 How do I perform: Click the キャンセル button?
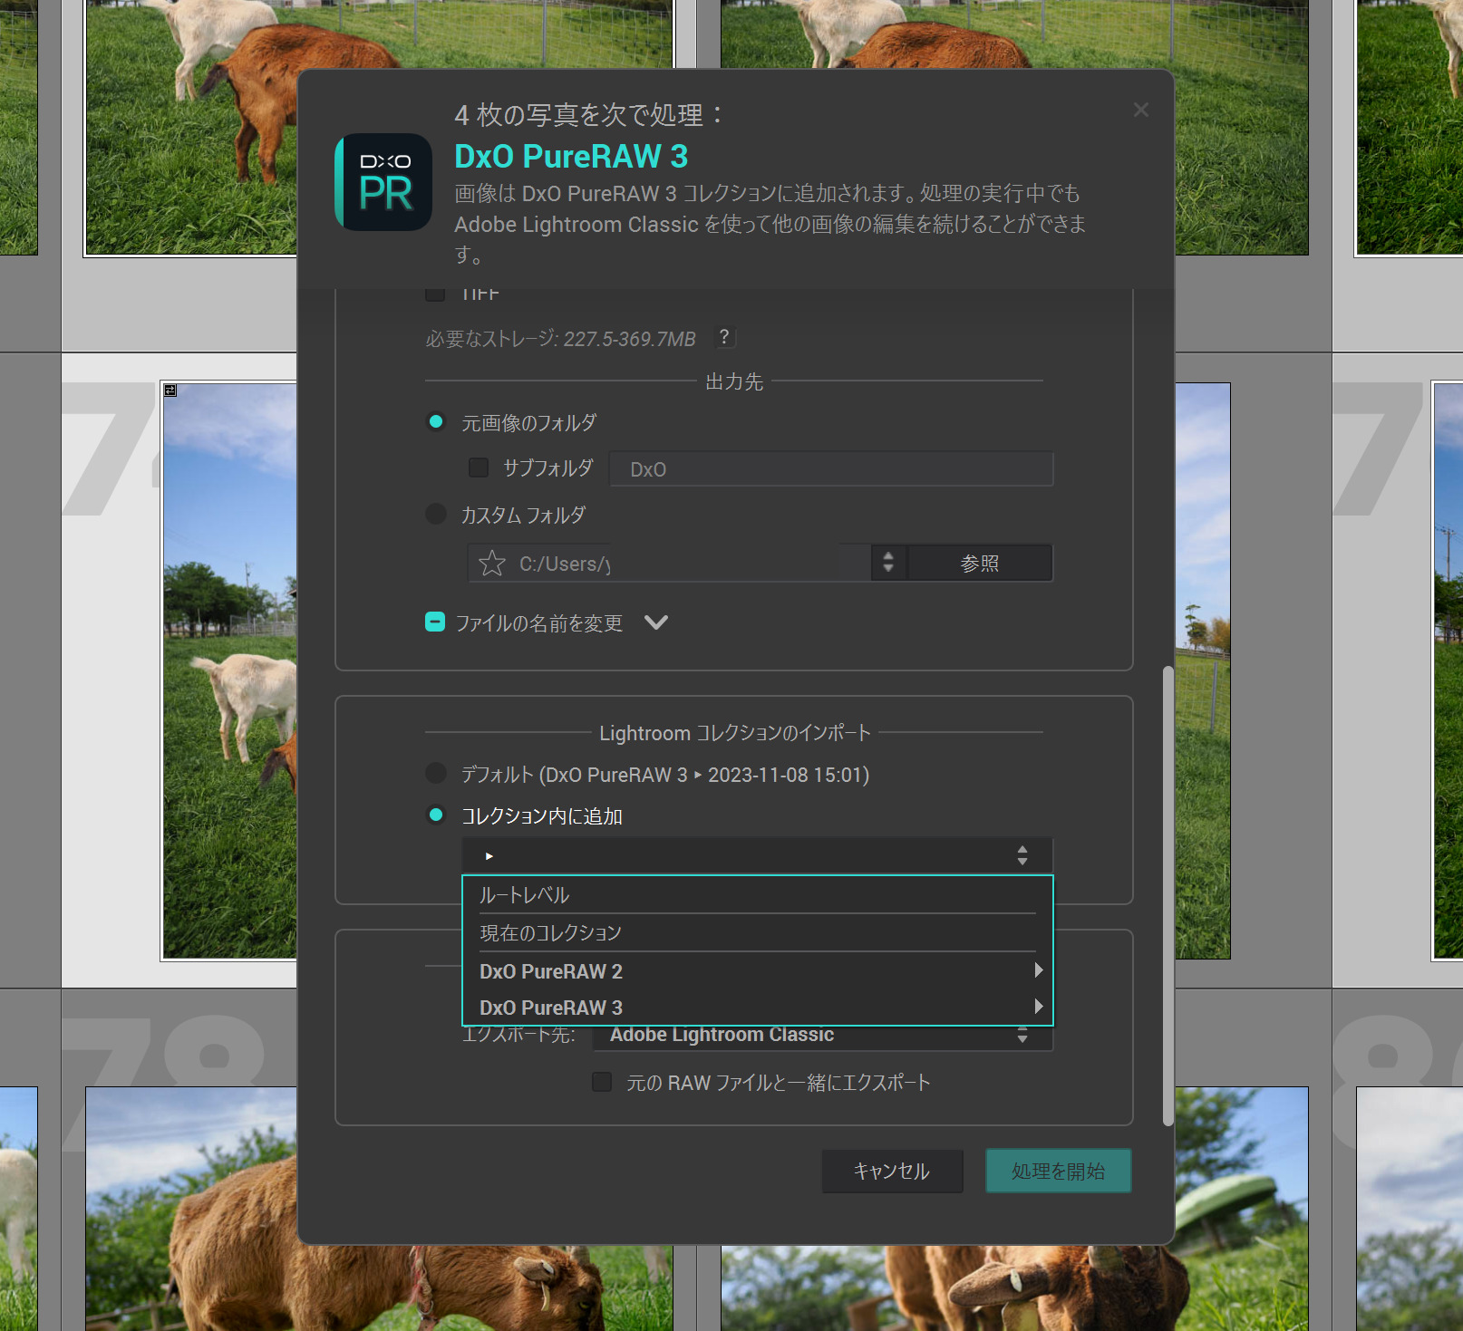pyautogui.click(x=892, y=1171)
